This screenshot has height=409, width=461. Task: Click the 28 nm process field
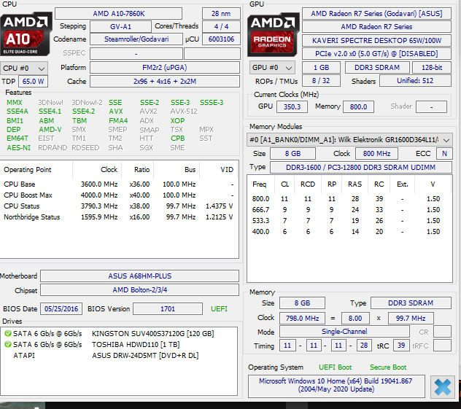pyautogui.click(x=221, y=14)
